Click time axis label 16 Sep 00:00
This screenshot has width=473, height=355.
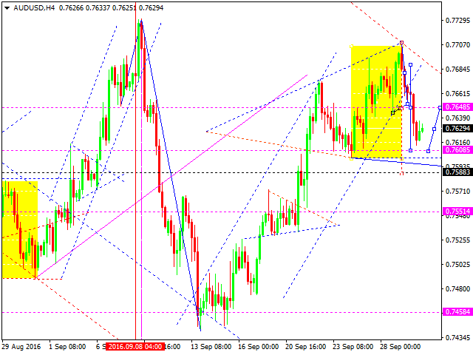(258, 347)
